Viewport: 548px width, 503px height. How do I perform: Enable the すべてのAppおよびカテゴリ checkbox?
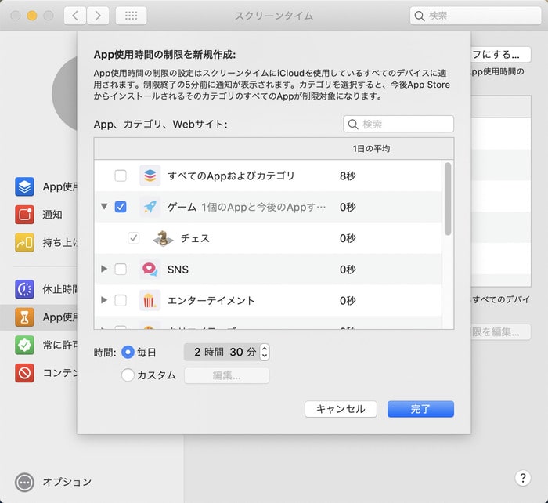pyautogui.click(x=121, y=176)
